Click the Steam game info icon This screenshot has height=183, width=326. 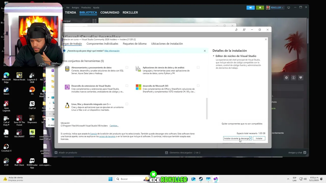coord(293,78)
